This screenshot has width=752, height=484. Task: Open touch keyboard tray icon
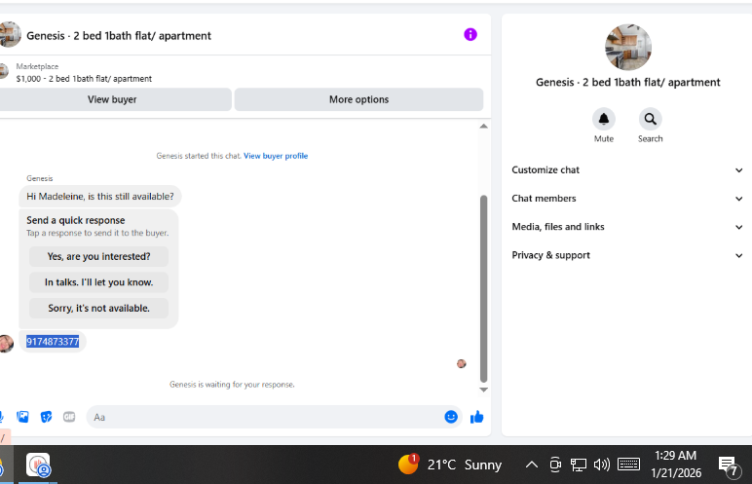click(628, 465)
